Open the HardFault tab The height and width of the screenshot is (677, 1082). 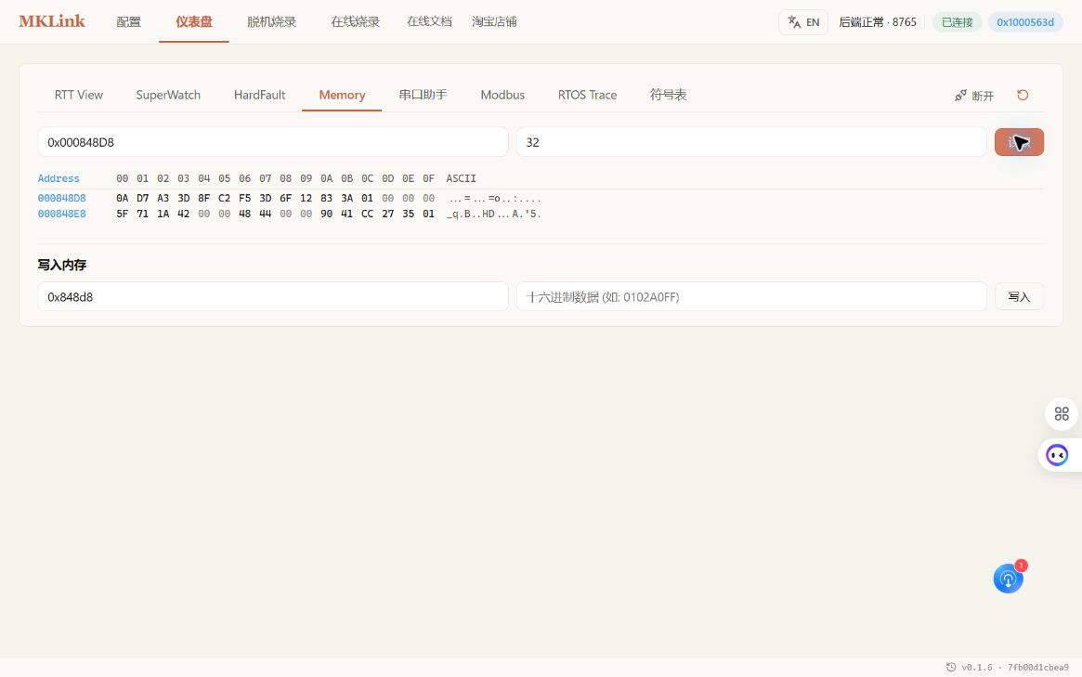259,96
